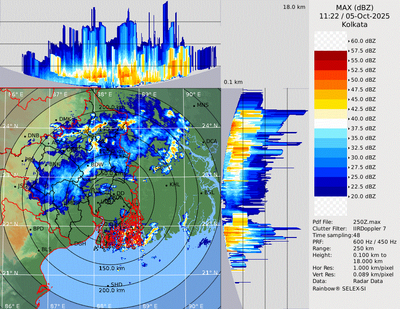
Task: Select the DNB station marker
Action: point(26,136)
